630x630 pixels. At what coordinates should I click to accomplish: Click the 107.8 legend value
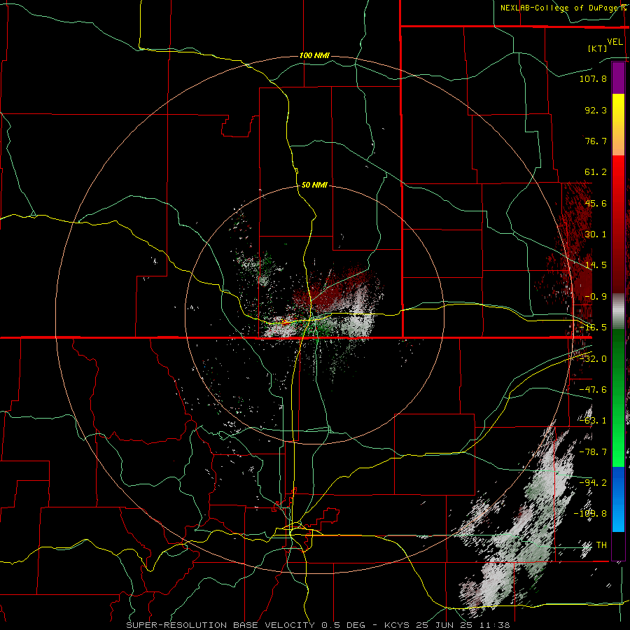(x=593, y=78)
